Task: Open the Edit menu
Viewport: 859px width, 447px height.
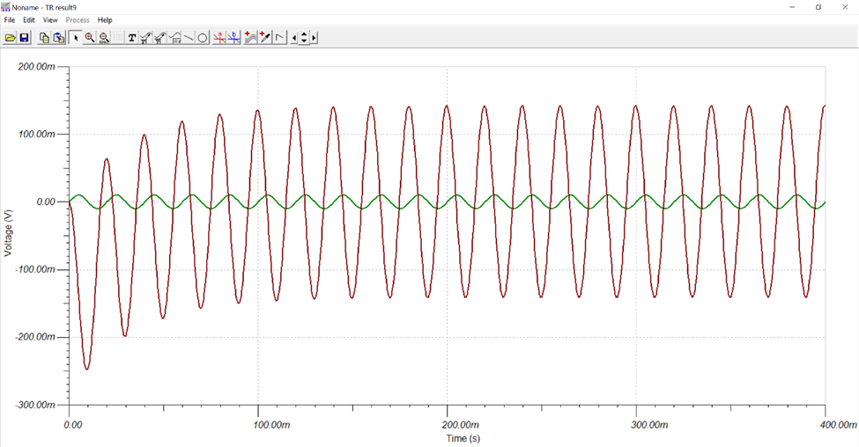Action: pos(29,19)
